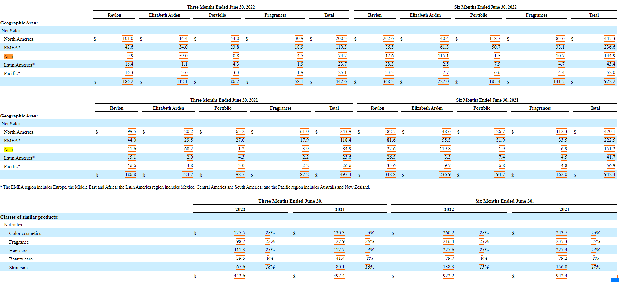Viewport: 619px width, 282px height.
Task: Click Color cosmetics value 130.3
Action: pyautogui.click(x=339, y=233)
